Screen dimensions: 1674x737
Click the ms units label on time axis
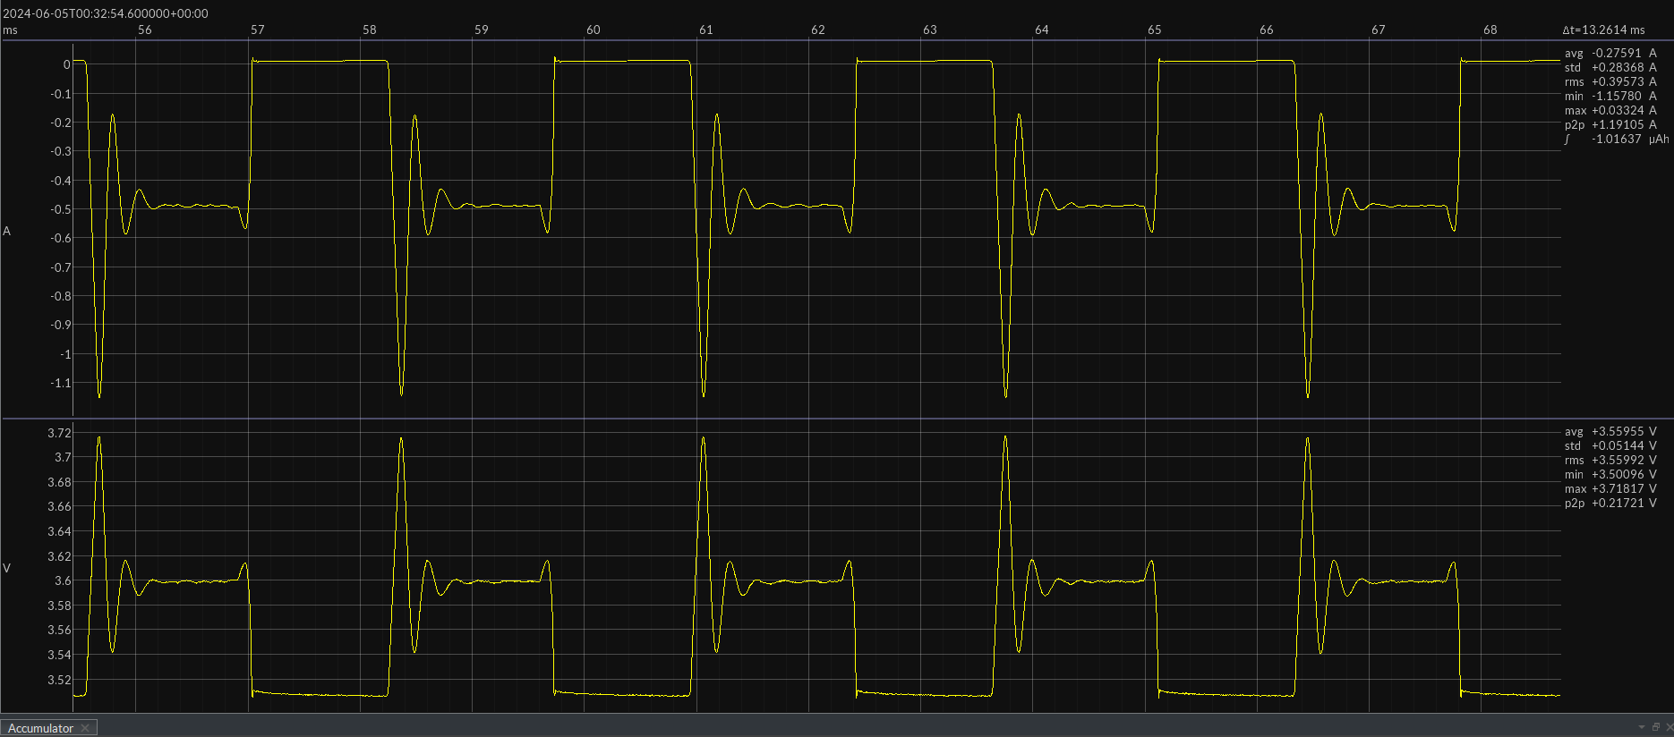point(10,30)
